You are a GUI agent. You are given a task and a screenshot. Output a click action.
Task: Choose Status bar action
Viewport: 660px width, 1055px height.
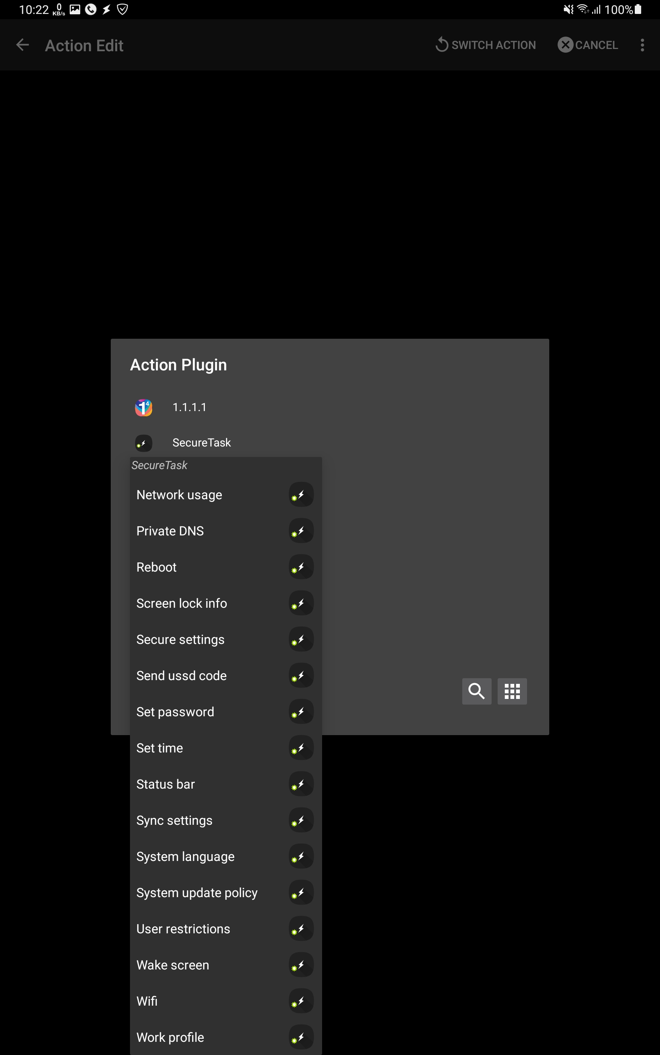point(226,784)
